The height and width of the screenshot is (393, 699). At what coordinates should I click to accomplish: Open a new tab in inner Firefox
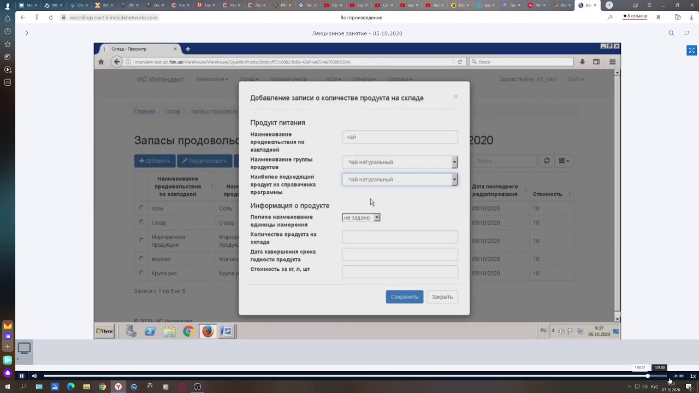coord(187,49)
